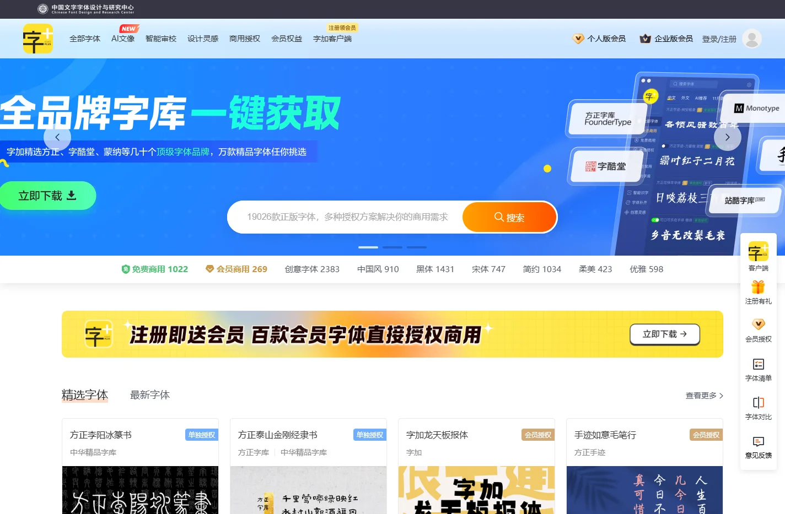Click 方正手迹 foundry label
The height and width of the screenshot is (514, 785).
point(590,452)
